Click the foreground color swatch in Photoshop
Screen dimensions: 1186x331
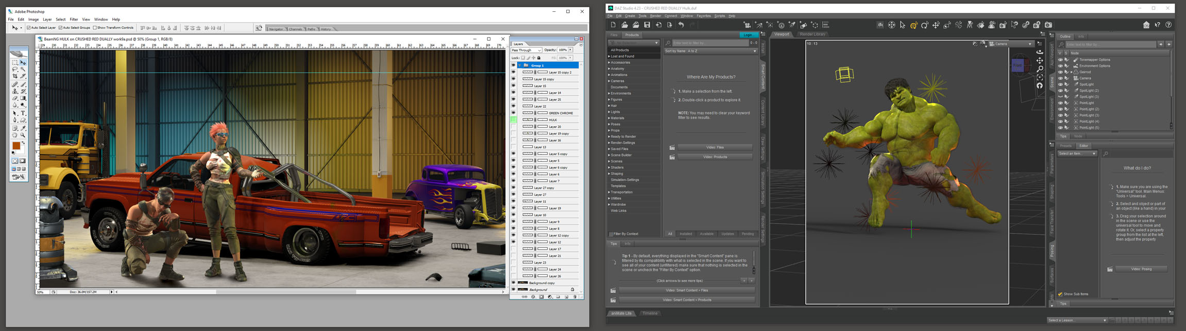(16, 146)
